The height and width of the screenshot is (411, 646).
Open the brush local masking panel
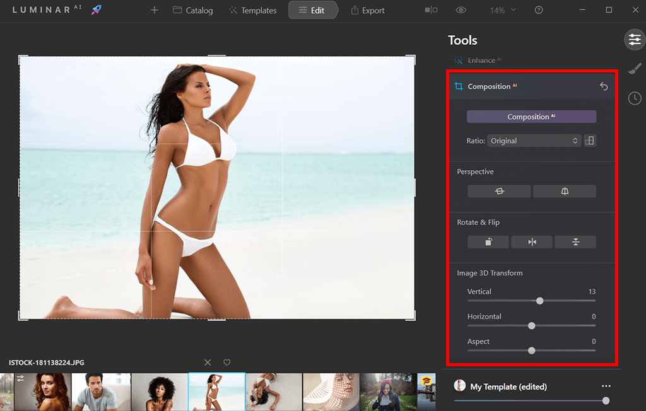(635, 69)
